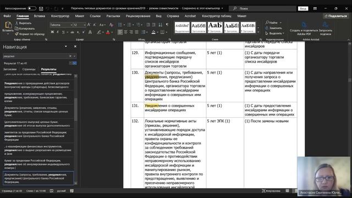The width and height of the screenshot is (352, 198).
Task: Click the Вырезать scissors icon
Action: point(16,23)
